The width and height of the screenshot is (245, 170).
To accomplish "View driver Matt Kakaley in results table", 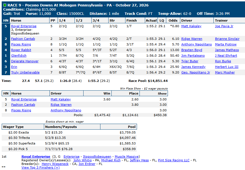I will pyautogui.click(x=191, y=26).
